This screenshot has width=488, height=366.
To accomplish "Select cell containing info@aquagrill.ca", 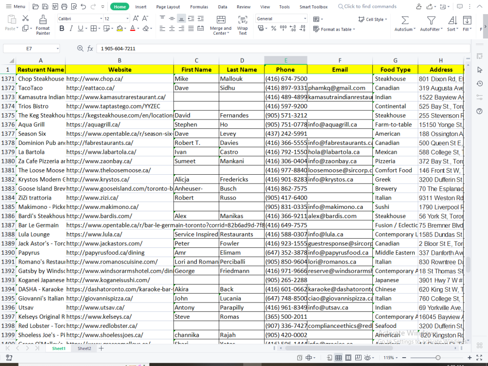I will 340,124.
